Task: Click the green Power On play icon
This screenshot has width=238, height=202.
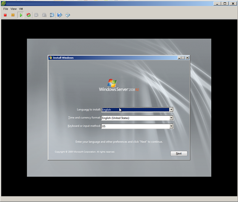Action: pyautogui.click(x=21, y=15)
